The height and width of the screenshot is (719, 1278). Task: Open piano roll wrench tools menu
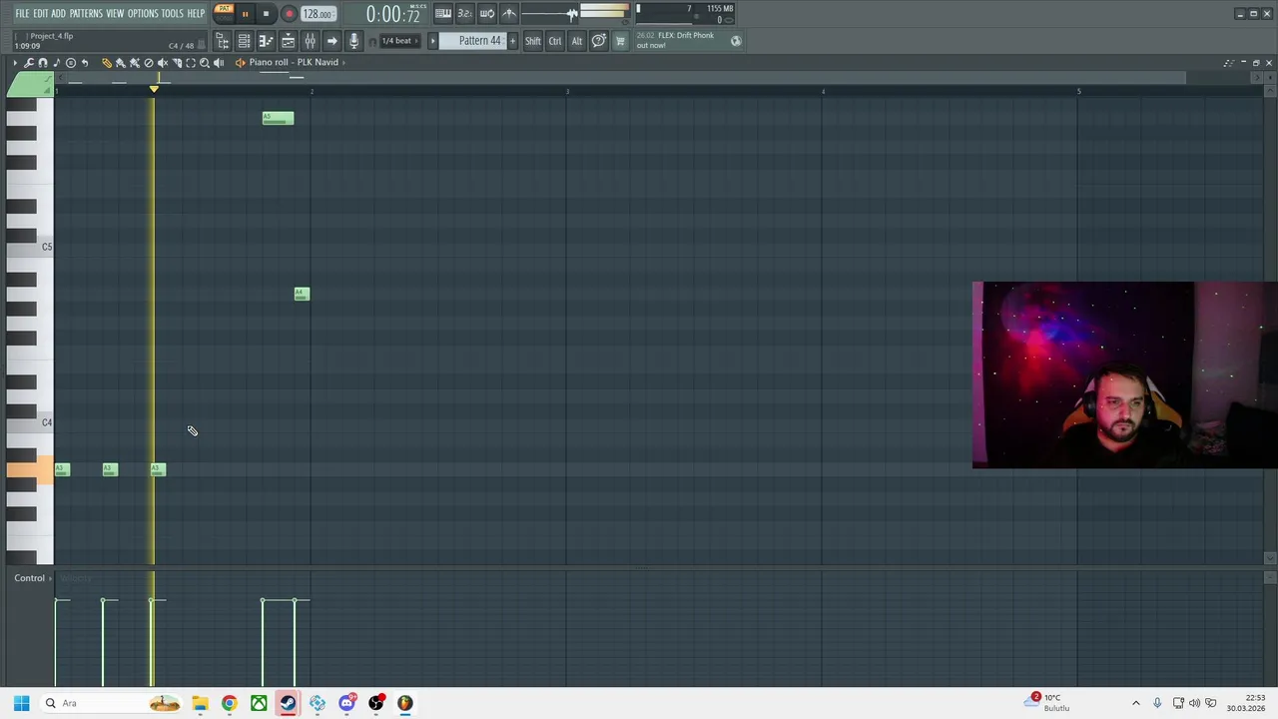[29, 63]
